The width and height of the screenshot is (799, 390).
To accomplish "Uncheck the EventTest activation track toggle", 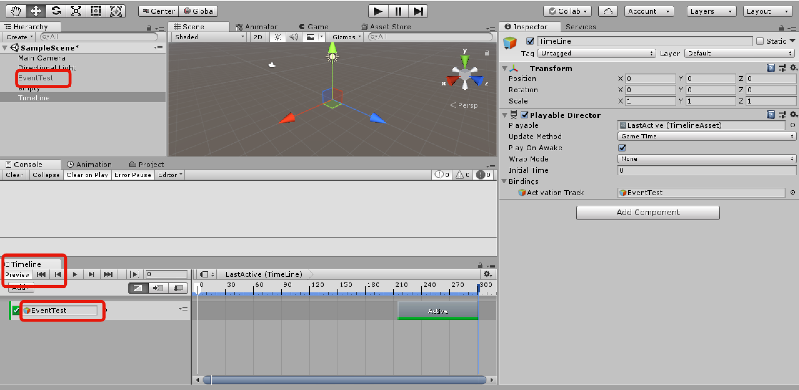I will click(15, 310).
